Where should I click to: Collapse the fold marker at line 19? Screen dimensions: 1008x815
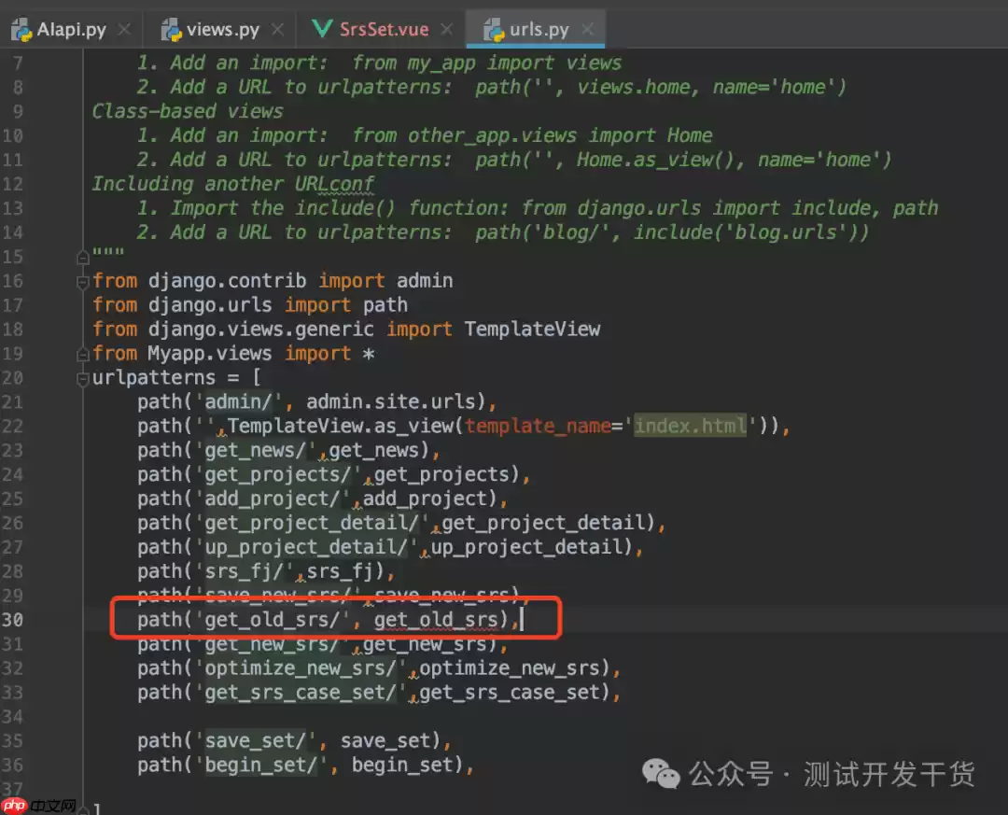pos(81,353)
